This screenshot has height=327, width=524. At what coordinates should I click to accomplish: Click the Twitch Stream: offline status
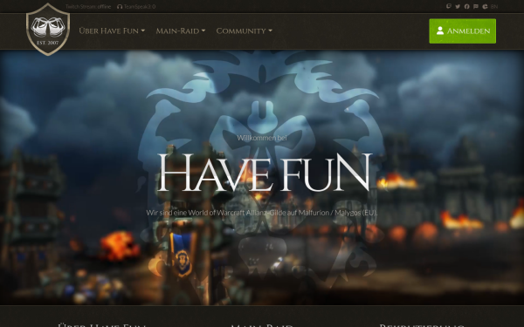point(88,6)
